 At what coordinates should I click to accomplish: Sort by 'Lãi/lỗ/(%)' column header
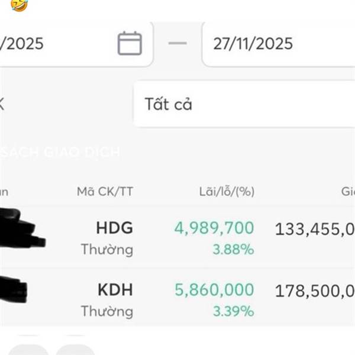[227, 192]
